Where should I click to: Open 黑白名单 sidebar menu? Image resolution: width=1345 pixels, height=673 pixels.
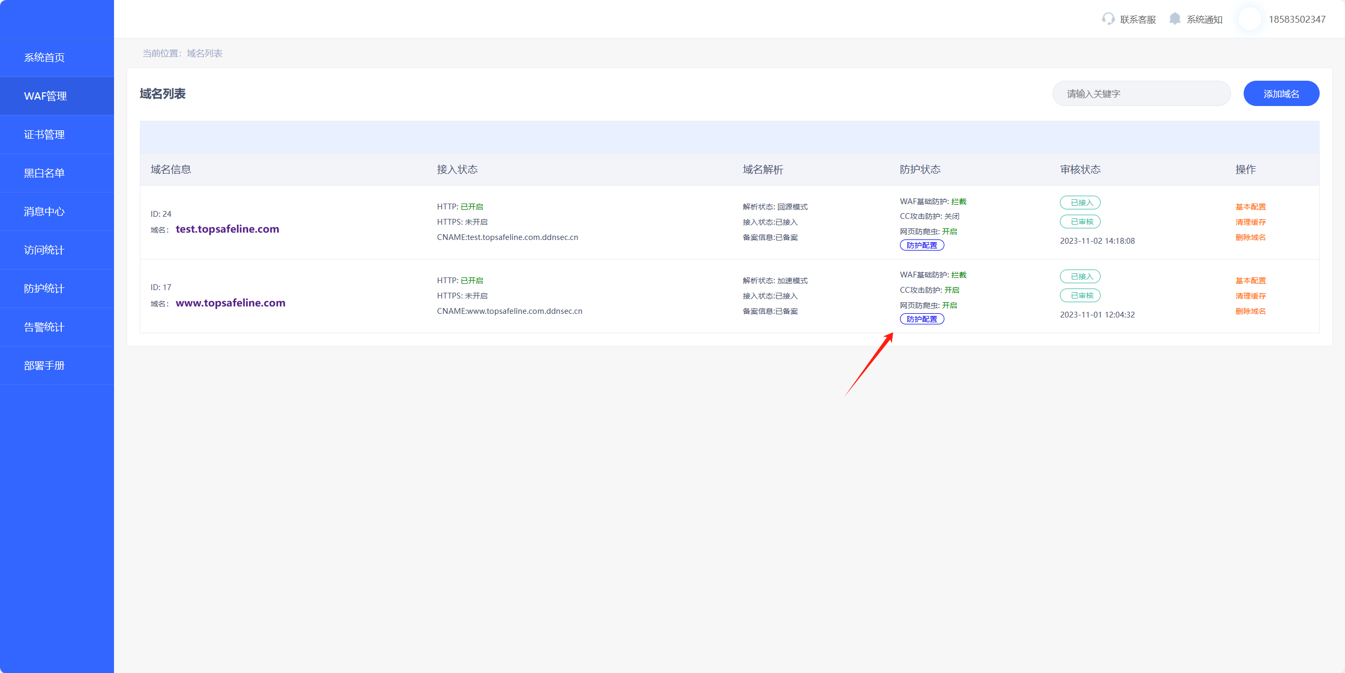click(x=44, y=173)
